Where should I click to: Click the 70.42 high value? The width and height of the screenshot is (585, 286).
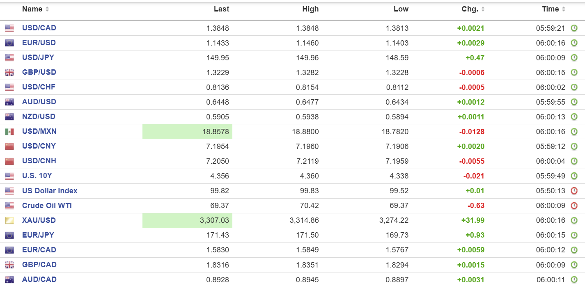(x=310, y=206)
